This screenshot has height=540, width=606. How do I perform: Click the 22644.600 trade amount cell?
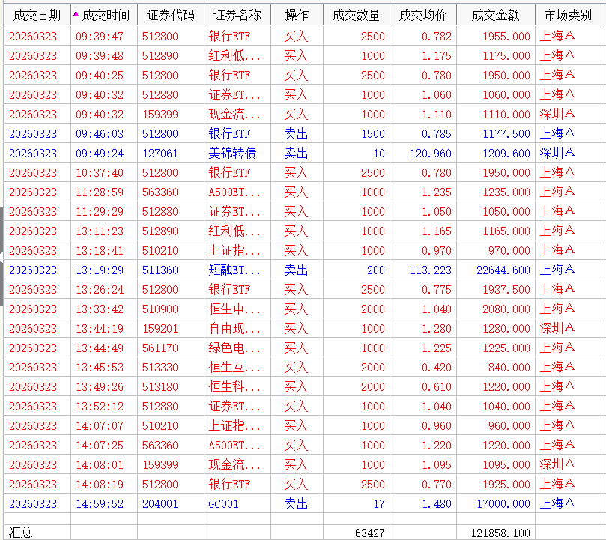(x=501, y=270)
